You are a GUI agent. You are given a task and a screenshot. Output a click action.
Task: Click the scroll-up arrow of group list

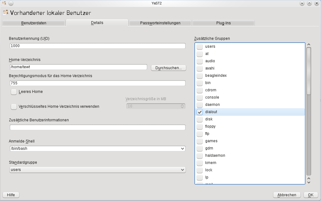point(309,45)
